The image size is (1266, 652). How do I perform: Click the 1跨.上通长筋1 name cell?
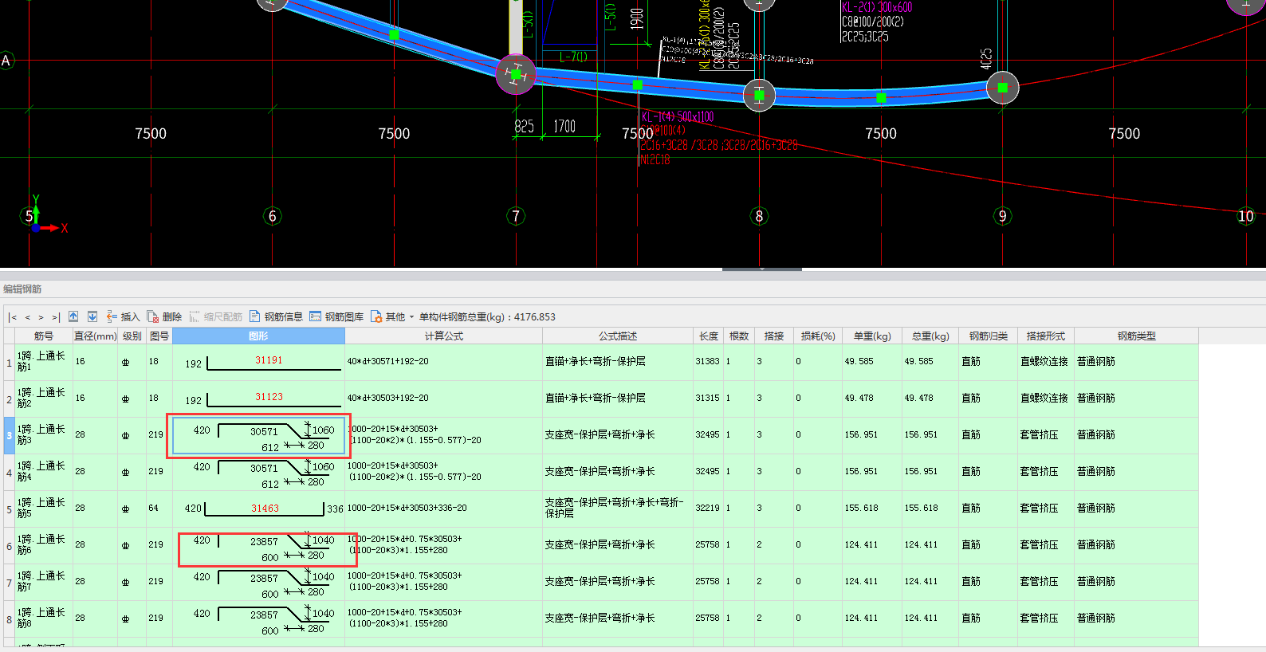coord(43,362)
